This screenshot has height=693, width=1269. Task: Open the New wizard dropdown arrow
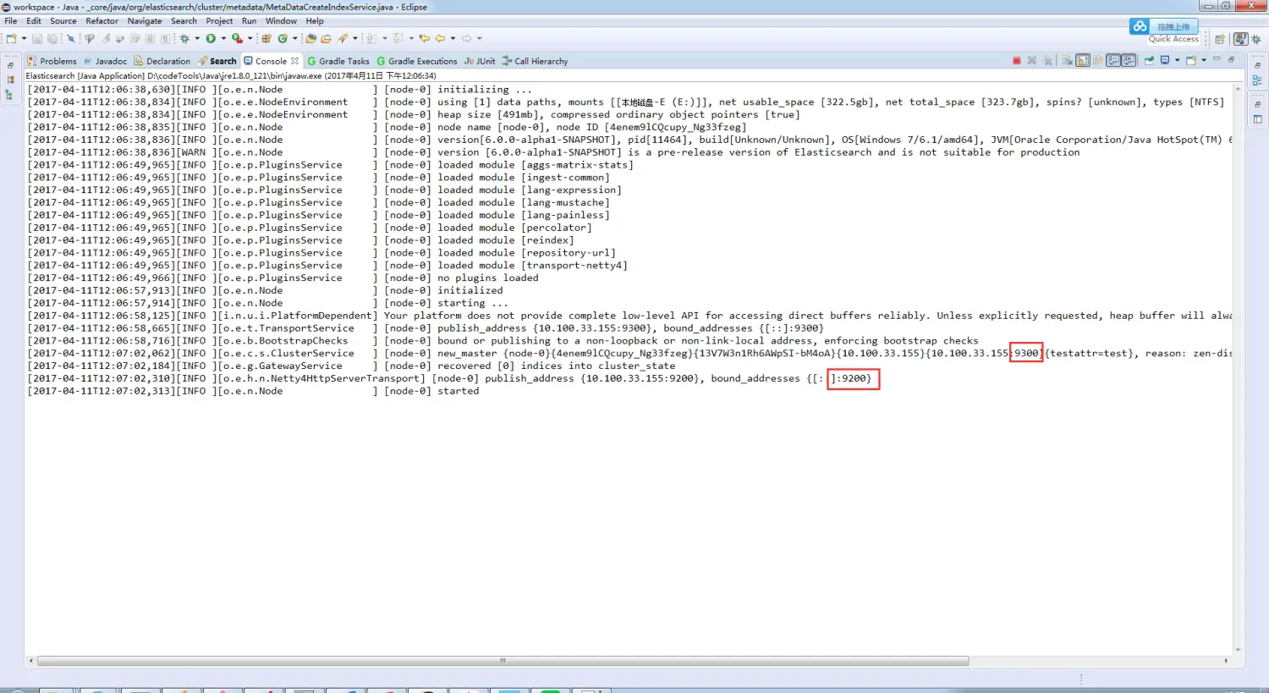click(24, 38)
